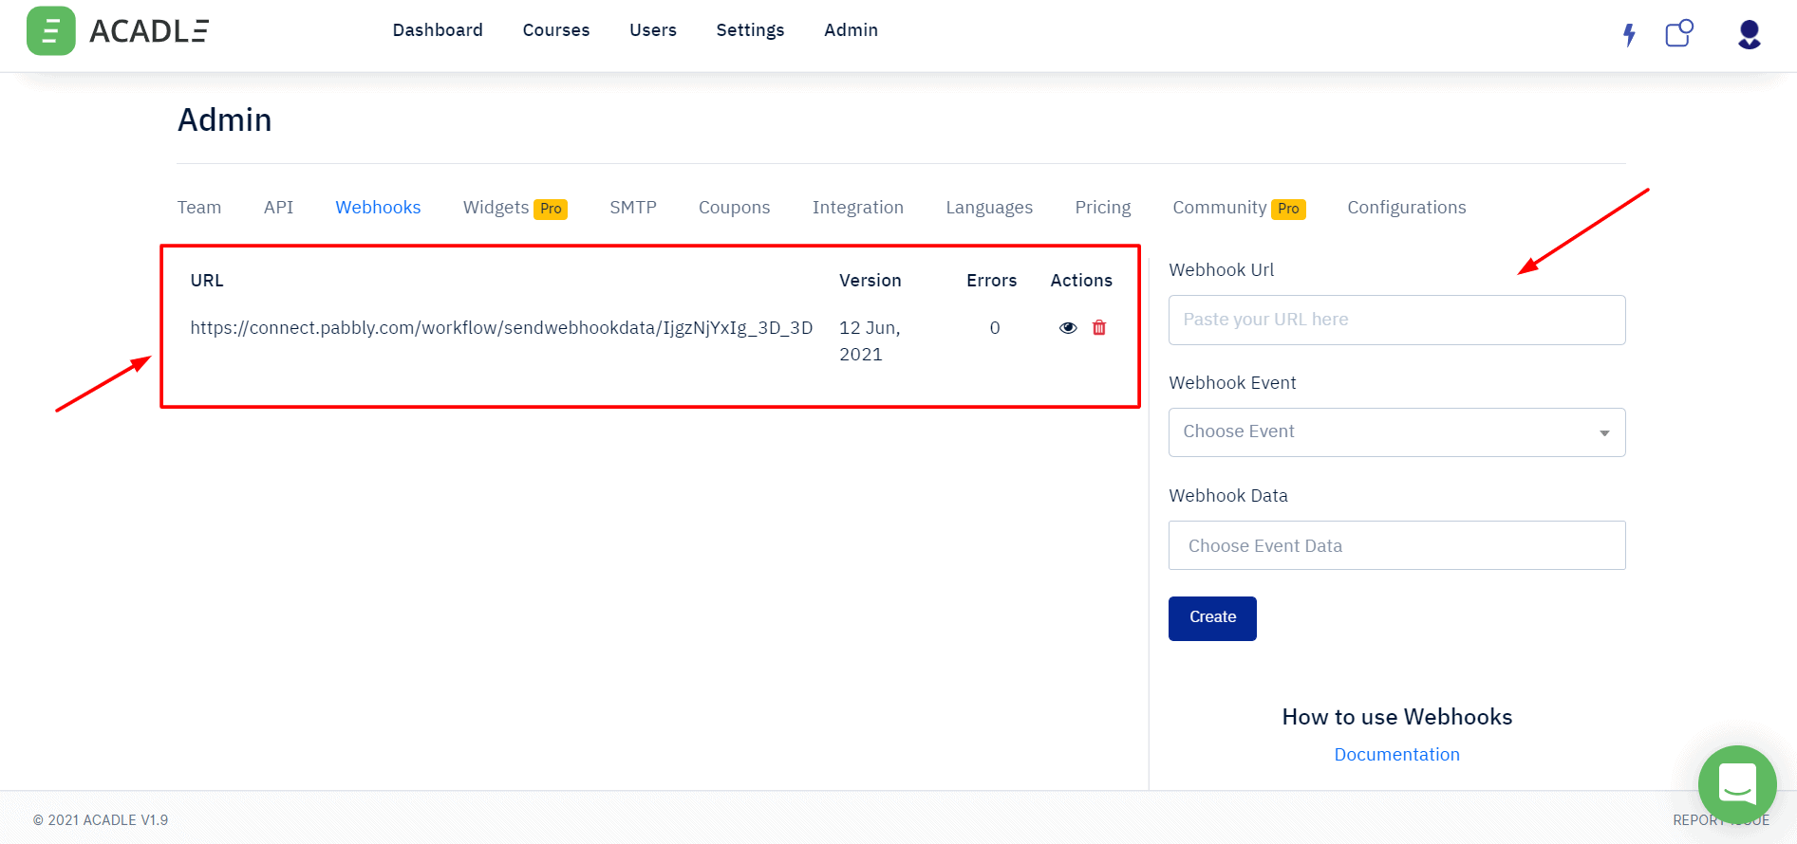View webhook details with the eye icon
Screen dimensions: 1797x844
pyautogui.click(x=1068, y=328)
